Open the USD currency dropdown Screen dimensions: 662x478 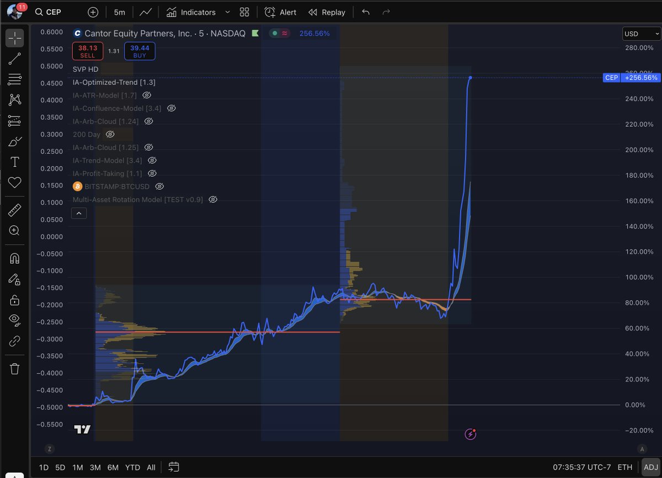[x=641, y=34]
